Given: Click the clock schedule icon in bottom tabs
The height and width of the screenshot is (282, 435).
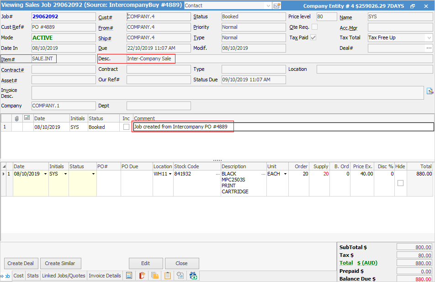Looking at the screenshot, I should click(180, 276).
